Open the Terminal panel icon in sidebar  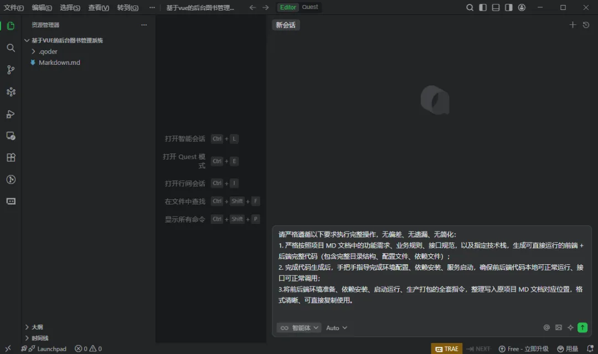point(11,201)
